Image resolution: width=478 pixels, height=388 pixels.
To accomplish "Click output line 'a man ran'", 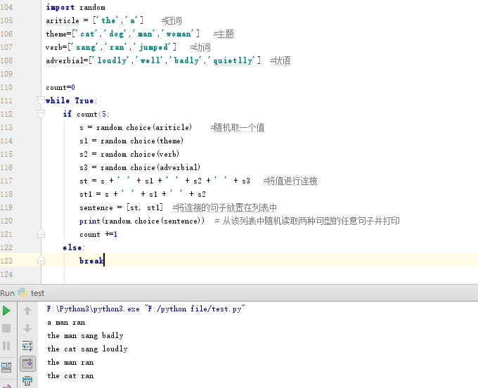I will (x=66, y=323).
